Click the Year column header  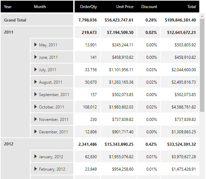pyautogui.click(x=8, y=7)
